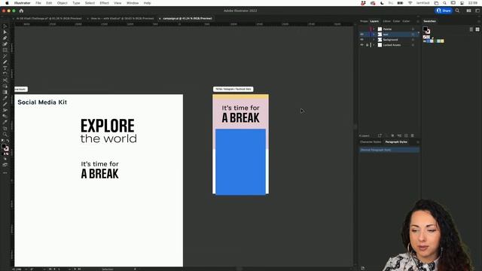The height and width of the screenshot is (271, 482).
Task: Expand the Background layer
Action: coord(374,40)
